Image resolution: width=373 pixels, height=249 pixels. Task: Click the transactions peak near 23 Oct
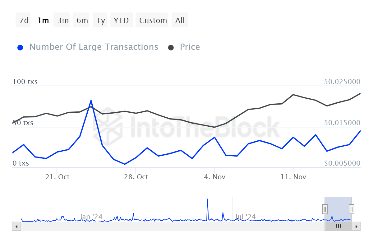91,101
